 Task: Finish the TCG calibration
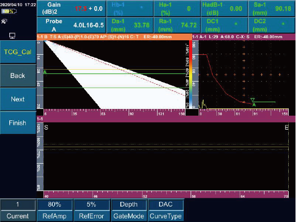pyautogui.click(x=18, y=123)
